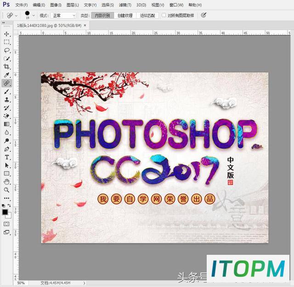Open the 文件(F) menu
Image resolution: width=294 pixels, height=287 pixels.
click(x=22, y=5)
